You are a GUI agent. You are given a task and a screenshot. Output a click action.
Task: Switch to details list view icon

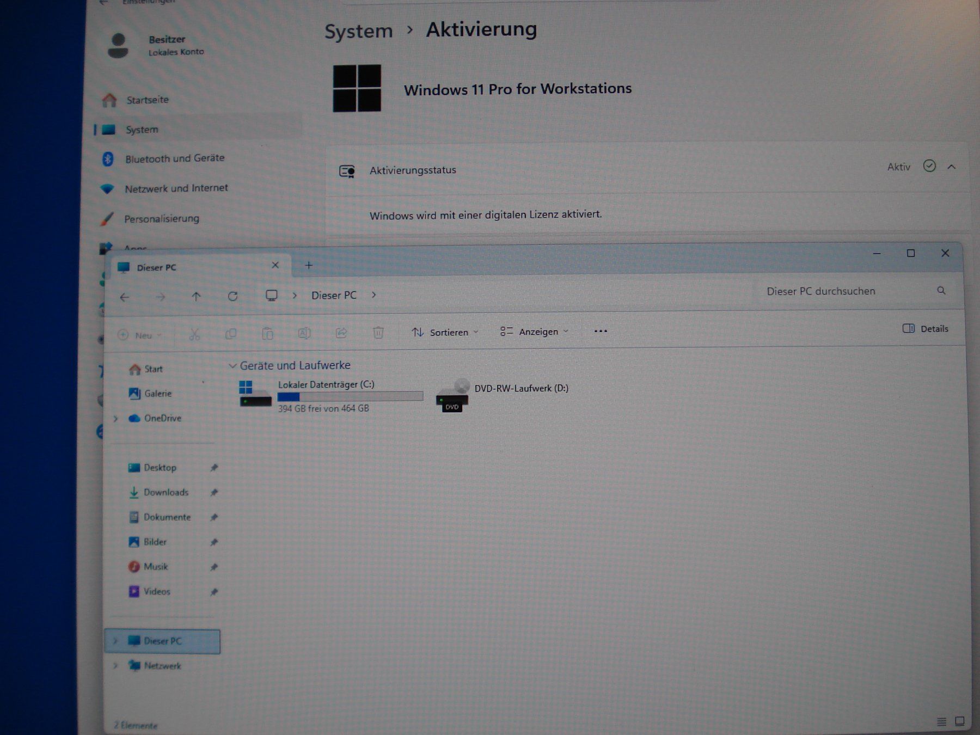[x=941, y=722]
